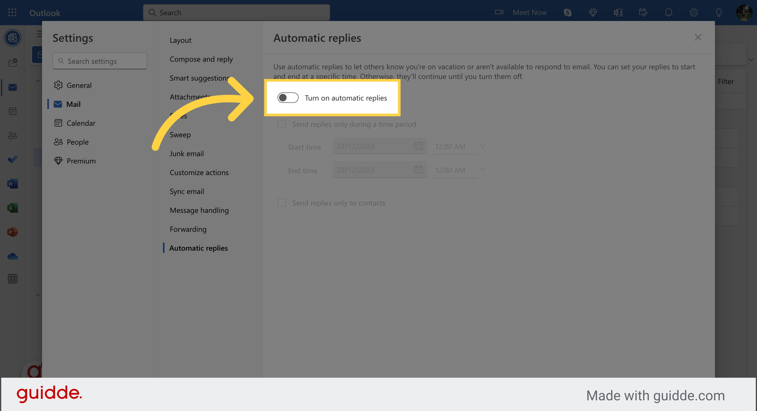Open the Tips lightbulb icon
The image size is (757, 411).
tap(719, 13)
